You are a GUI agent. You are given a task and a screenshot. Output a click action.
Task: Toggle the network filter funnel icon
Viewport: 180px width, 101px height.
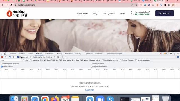(x=10, y=57)
